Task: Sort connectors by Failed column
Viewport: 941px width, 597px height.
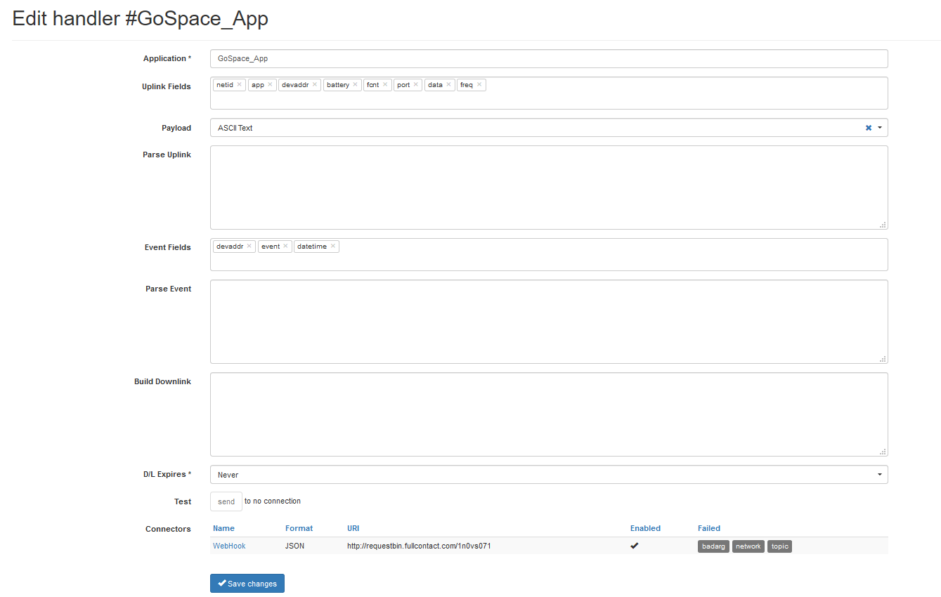Action: 709,528
